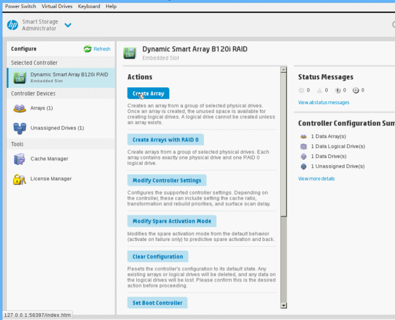
Task: Click the Data Array(s) summary icon
Action: point(303,136)
